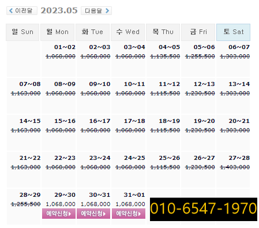Select the 월 Mon column header
The height and width of the screenshot is (228, 259).
coord(57,32)
